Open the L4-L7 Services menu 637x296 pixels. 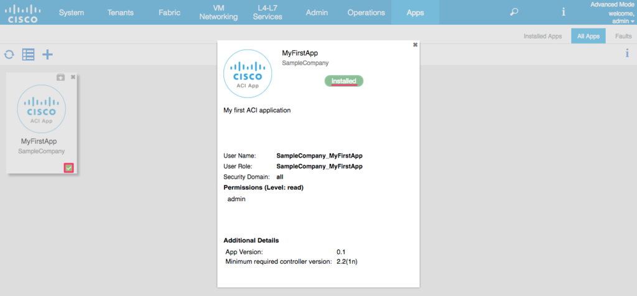click(267, 12)
